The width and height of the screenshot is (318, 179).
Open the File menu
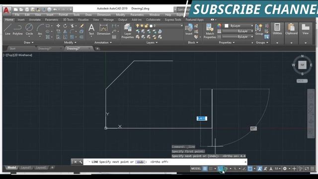click(17, 15)
